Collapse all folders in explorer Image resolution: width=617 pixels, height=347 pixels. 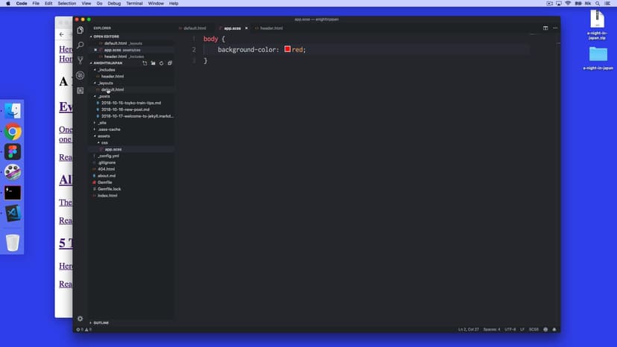tap(170, 63)
